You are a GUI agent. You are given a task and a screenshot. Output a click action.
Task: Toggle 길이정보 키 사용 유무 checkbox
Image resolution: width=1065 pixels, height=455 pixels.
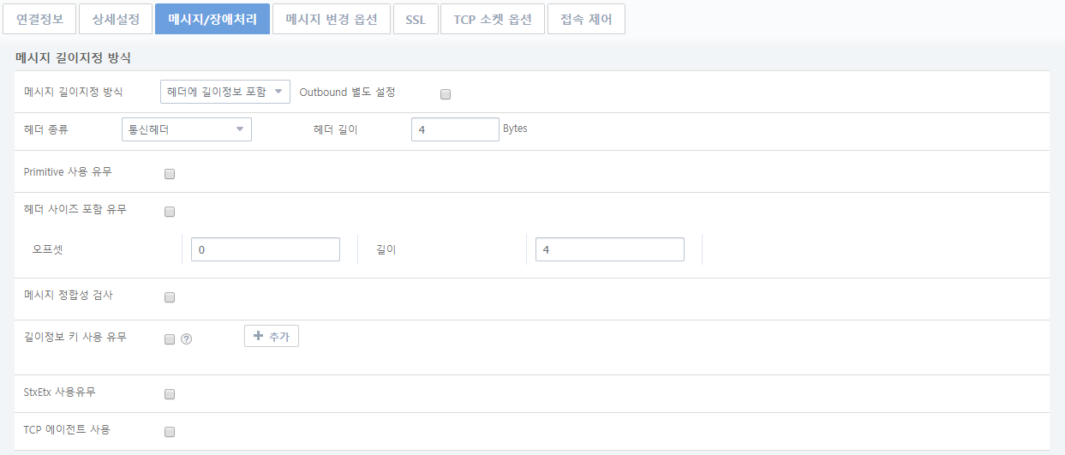(170, 338)
